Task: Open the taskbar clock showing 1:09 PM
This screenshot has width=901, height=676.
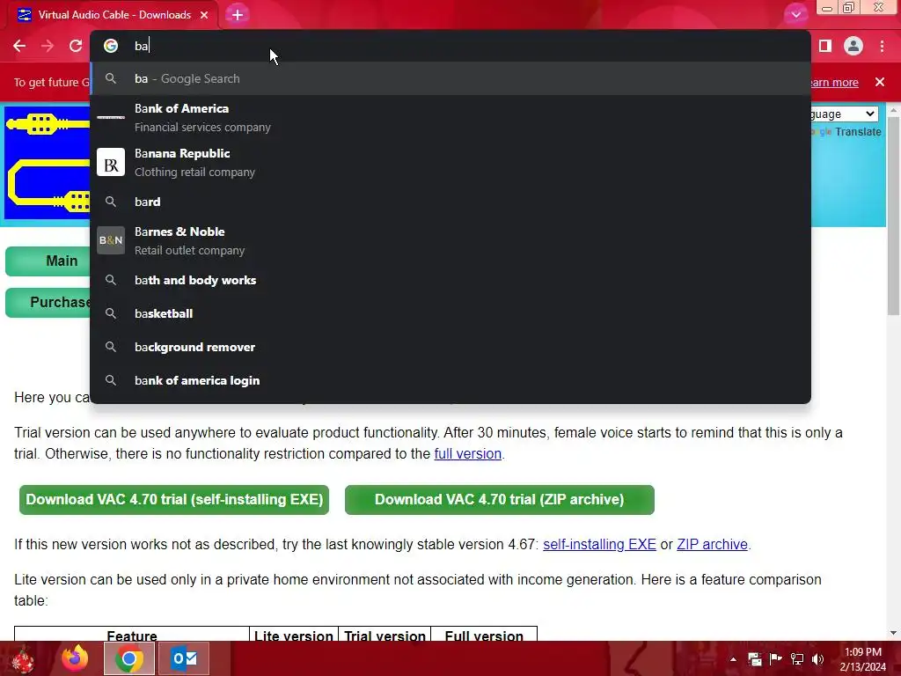Action: pos(863,659)
